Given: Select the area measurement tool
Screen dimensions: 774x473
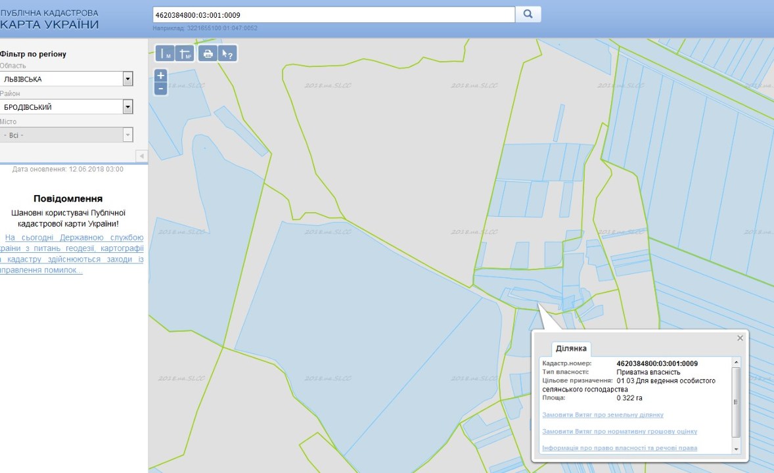Looking at the screenshot, I should (185, 53).
